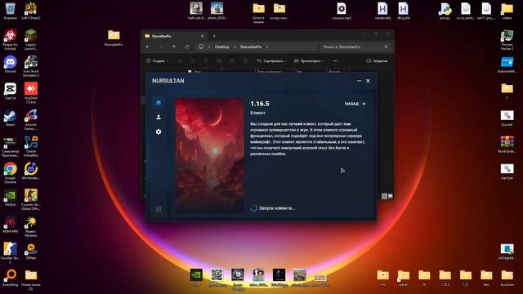Select the NVIDIA desktop shortcut
Viewport: 523px width, 294px height.
click(x=10, y=198)
